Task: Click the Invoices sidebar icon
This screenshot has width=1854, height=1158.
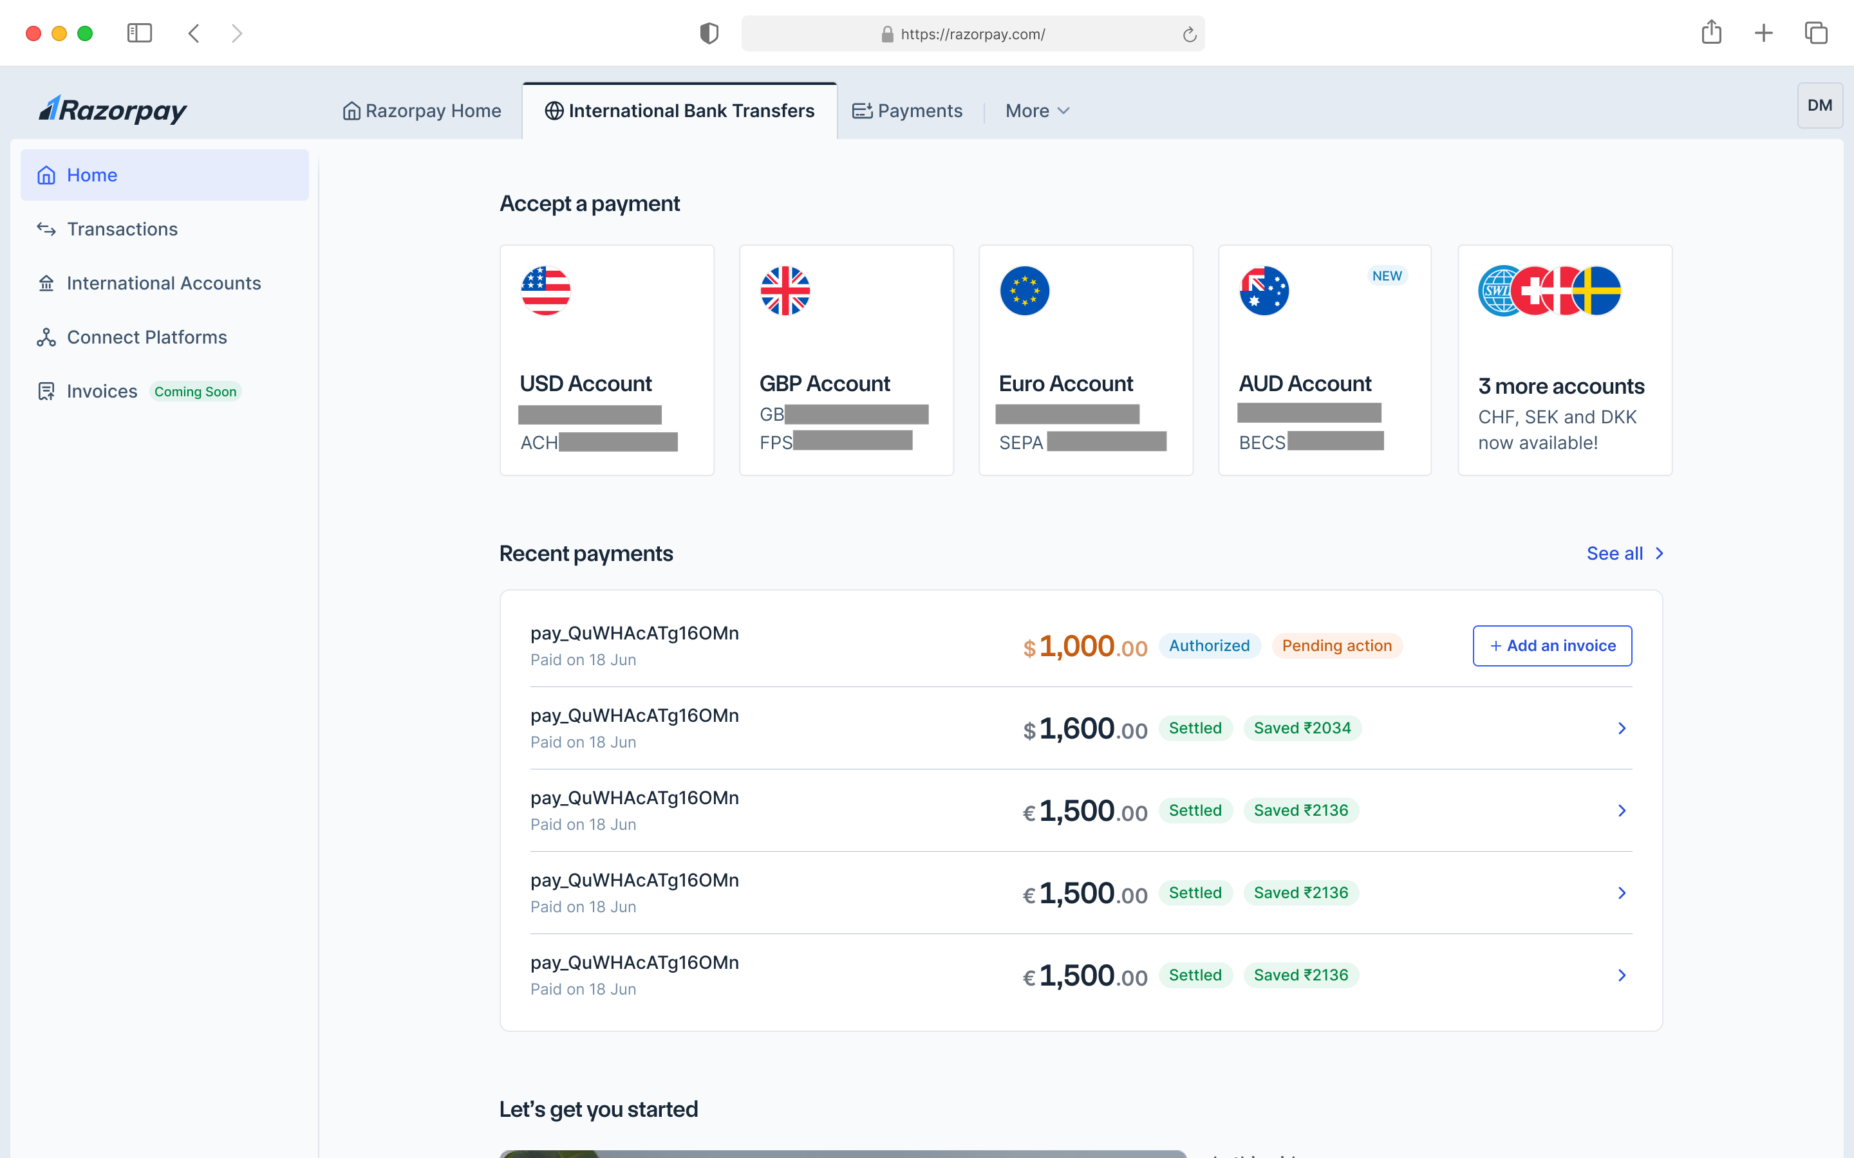Action: (45, 391)
